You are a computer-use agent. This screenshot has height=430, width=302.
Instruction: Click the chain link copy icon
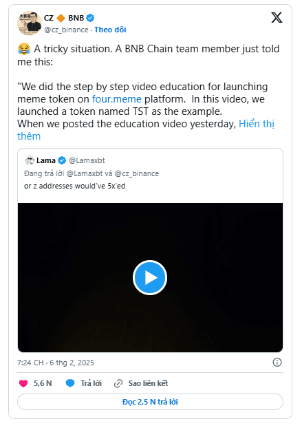coord(118,383)
